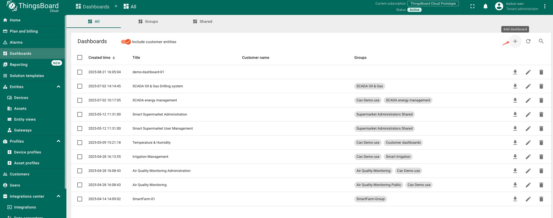This screenshot has width=553, height=218.
Task: Delete the Smart Supermarket User Management dashboard
Action: 541,129
